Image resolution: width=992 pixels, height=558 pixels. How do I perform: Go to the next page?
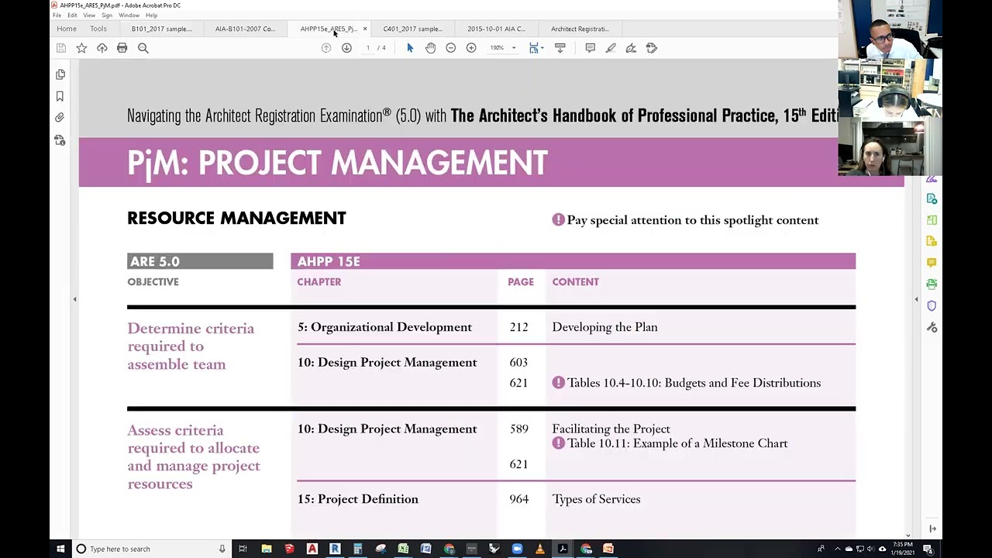[346, 48]
